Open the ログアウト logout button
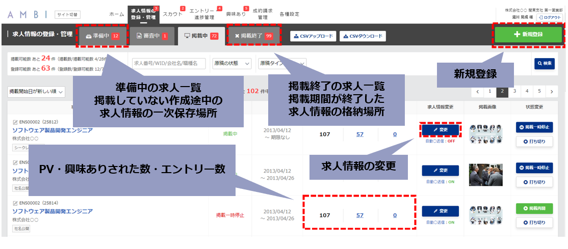 click(550, 17)
